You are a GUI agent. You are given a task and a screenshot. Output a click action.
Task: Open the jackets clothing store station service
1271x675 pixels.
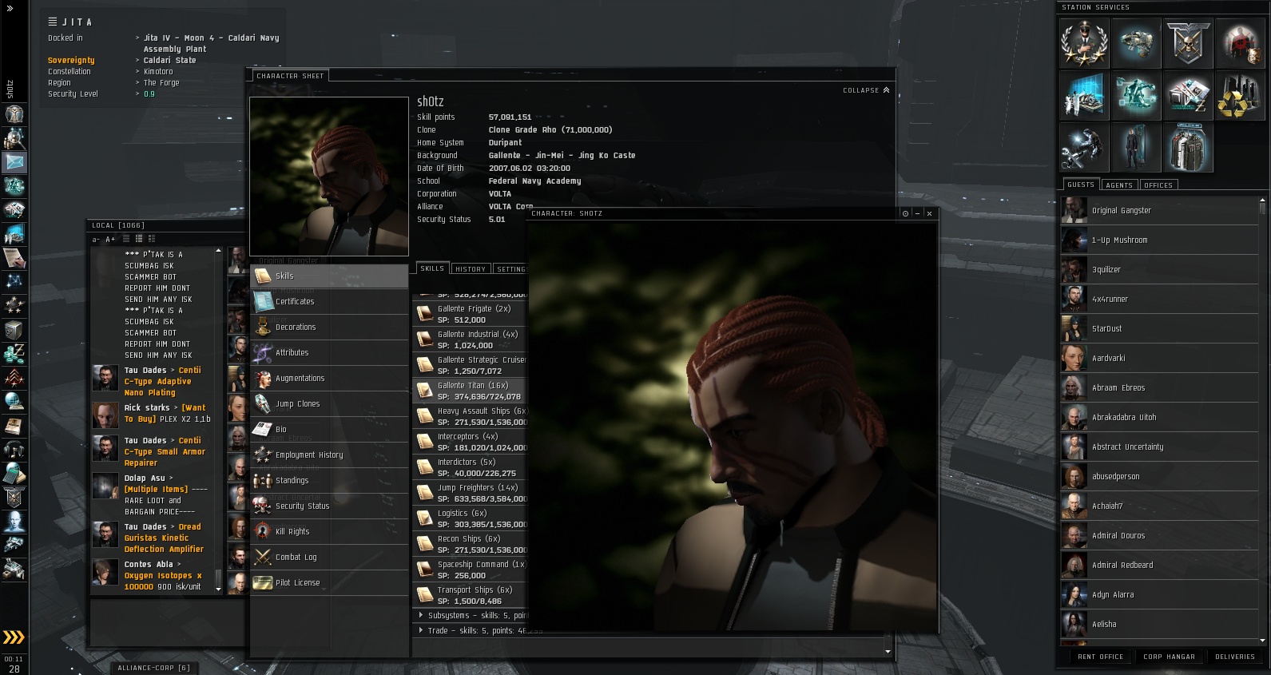1188,147
